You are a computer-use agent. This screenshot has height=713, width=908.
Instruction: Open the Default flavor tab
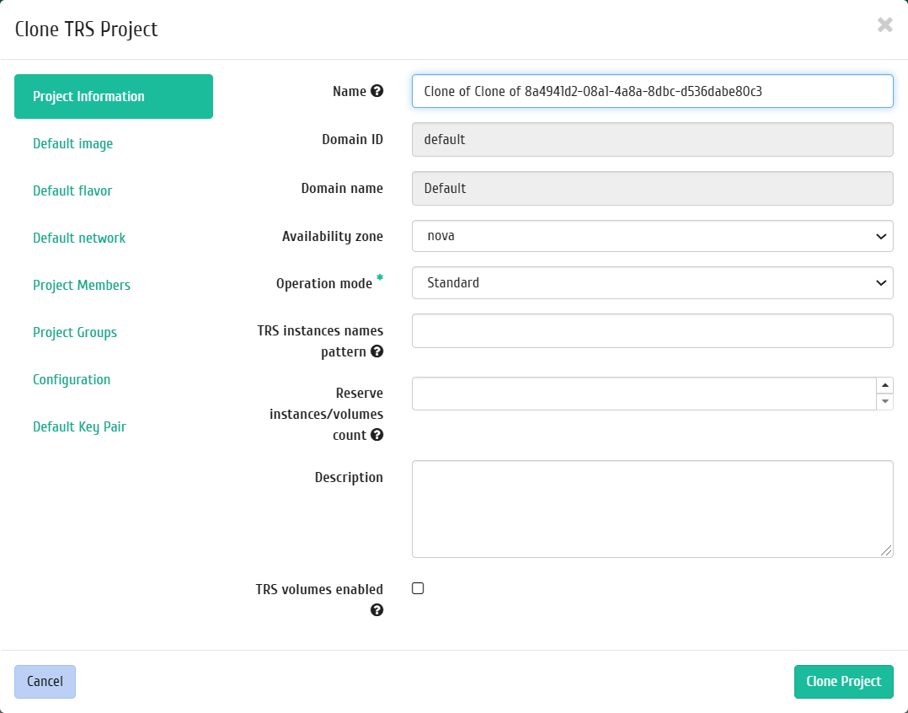click(72, 190)
